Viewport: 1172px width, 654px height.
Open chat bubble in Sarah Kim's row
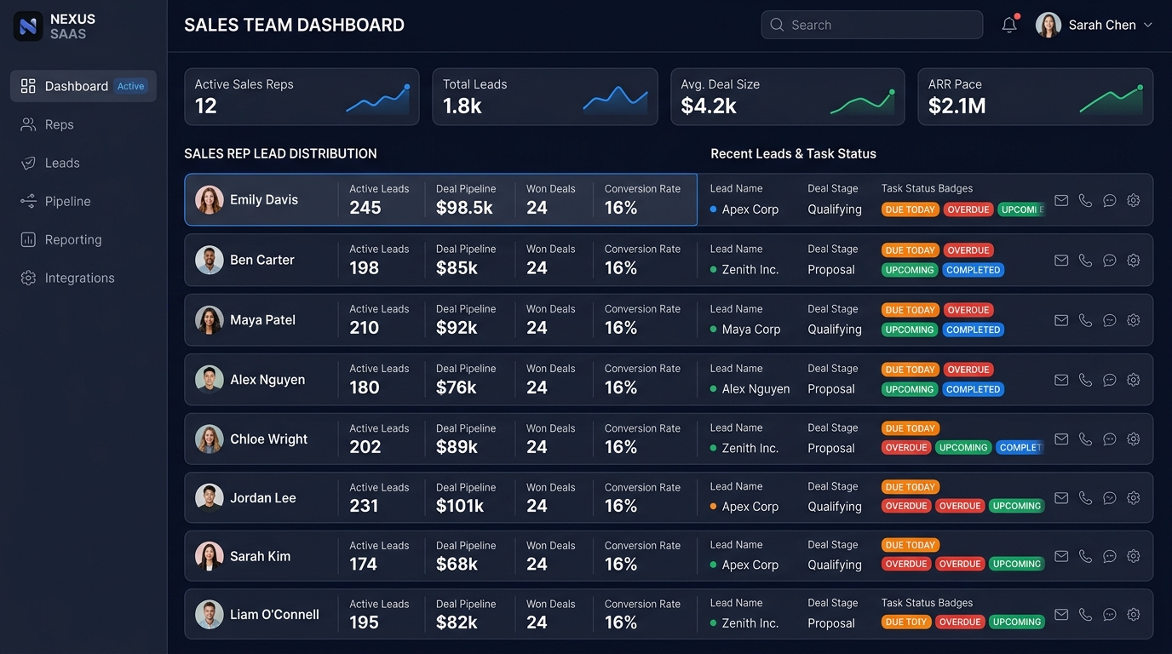[1109, 556]
